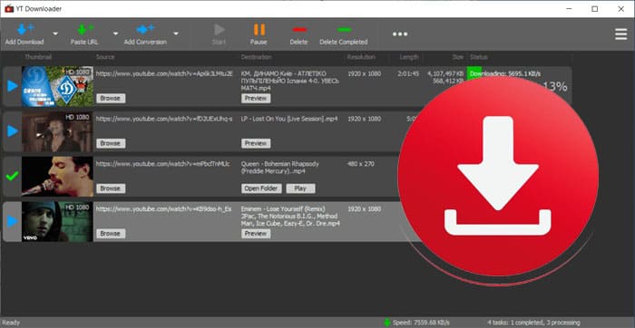Expand the Add Conversion dropdown arrow
The image size is (635, 328).
176,34
